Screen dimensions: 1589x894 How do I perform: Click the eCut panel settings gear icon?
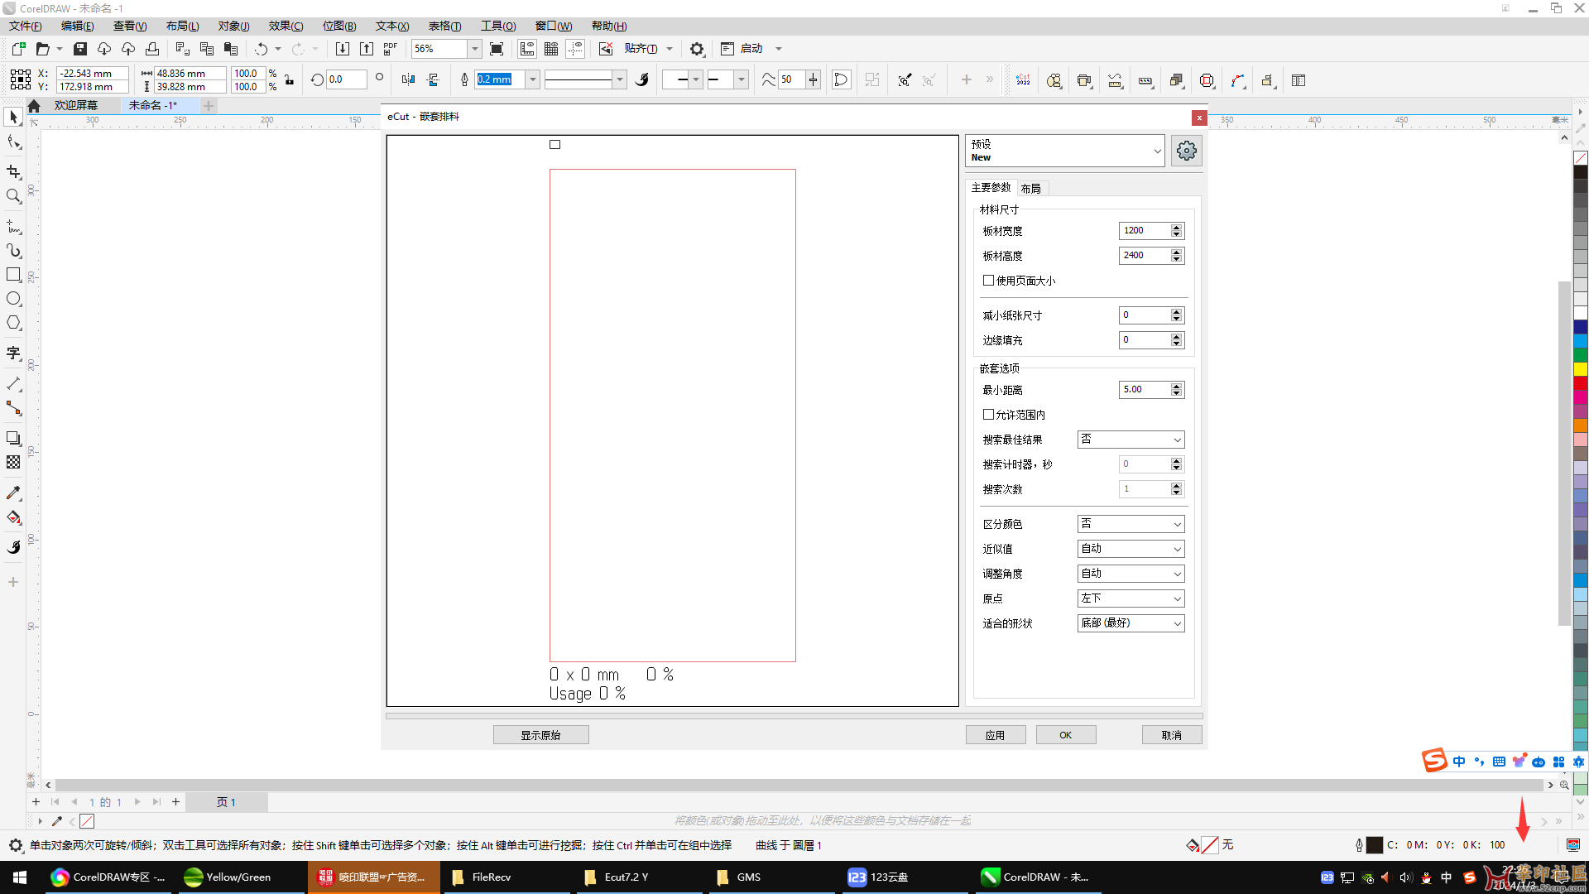[x=1186, y=150]
